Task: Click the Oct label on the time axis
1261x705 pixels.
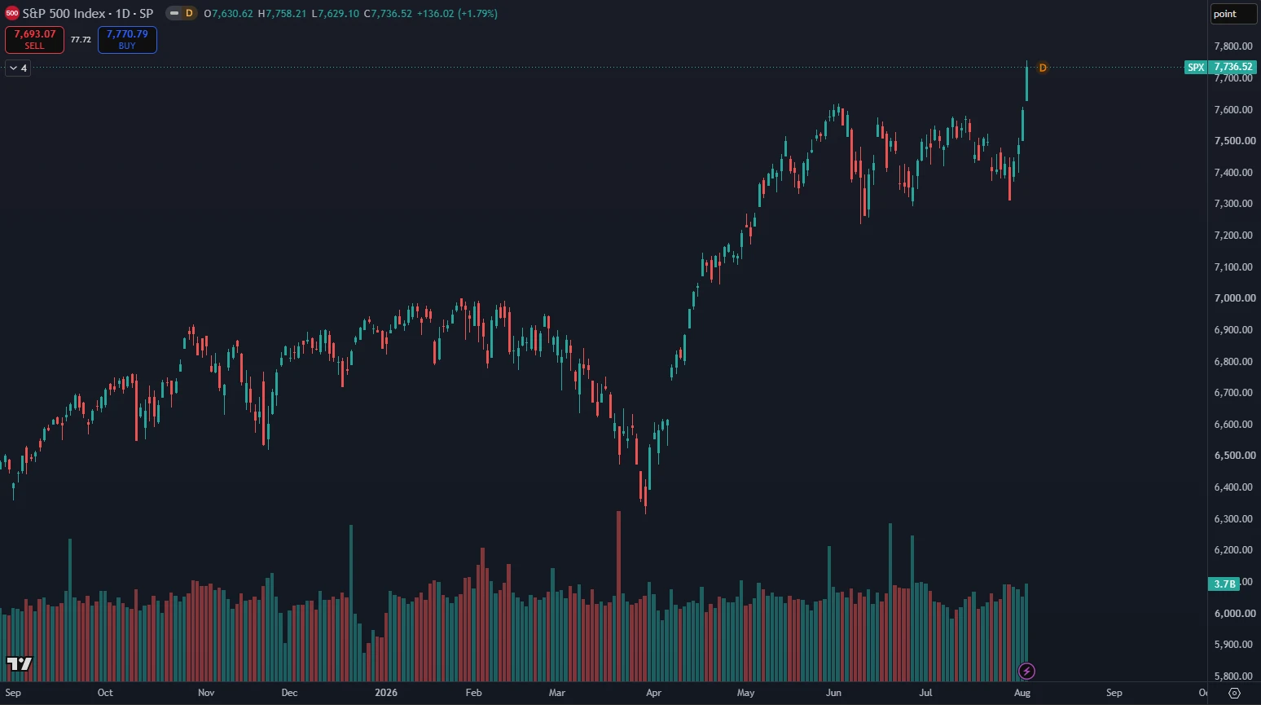Action: 105,693
